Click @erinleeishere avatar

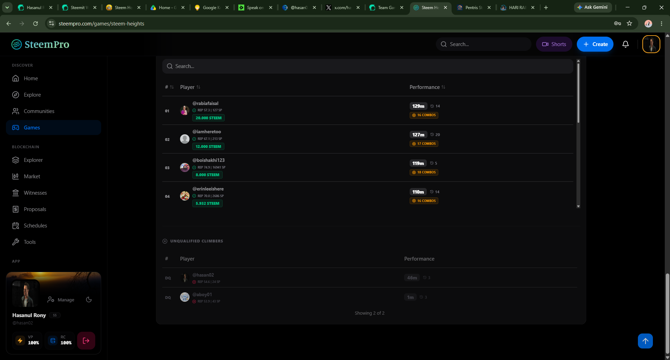point(185,196)
